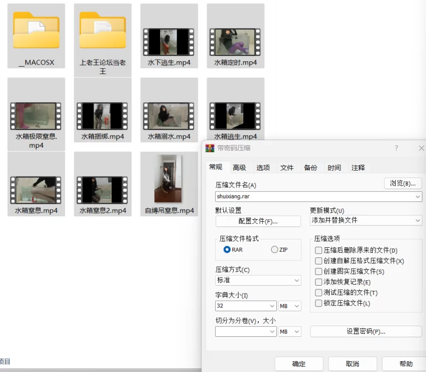The image size is (426, 372).
Task: Click the 设置密码(P)... button
Action: click(x=366, y=331)
